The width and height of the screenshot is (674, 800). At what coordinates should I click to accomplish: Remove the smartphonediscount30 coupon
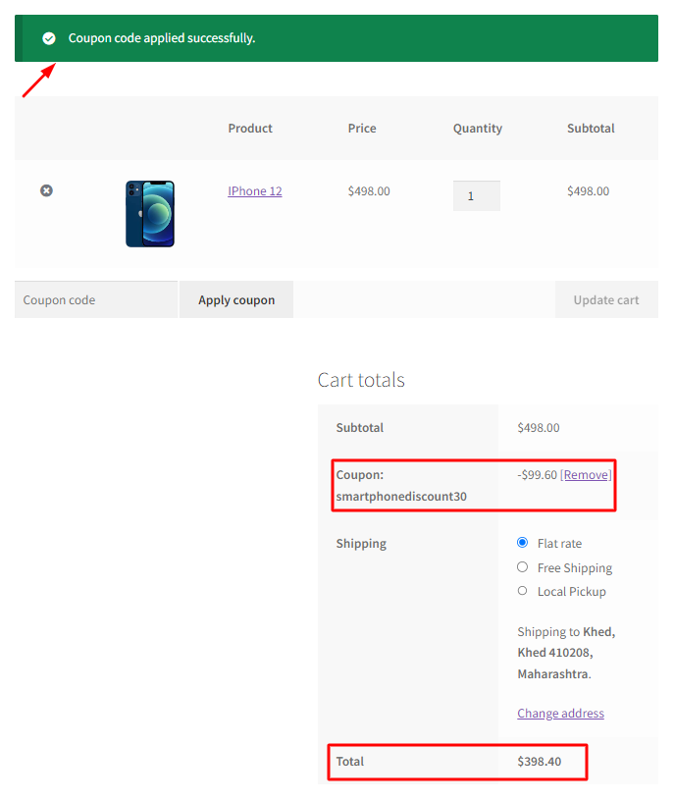[x=586, y=474]
